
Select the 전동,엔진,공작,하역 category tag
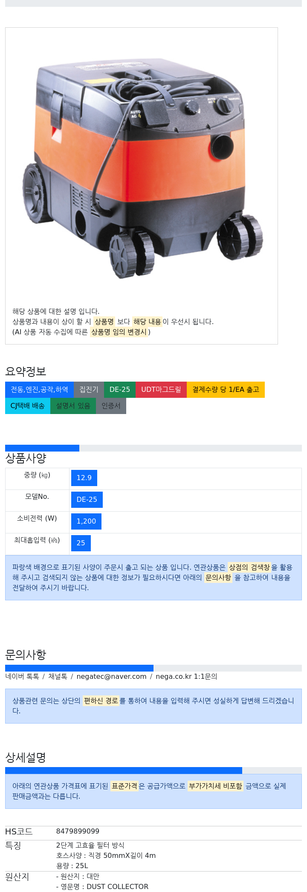[x=39, y=389]
